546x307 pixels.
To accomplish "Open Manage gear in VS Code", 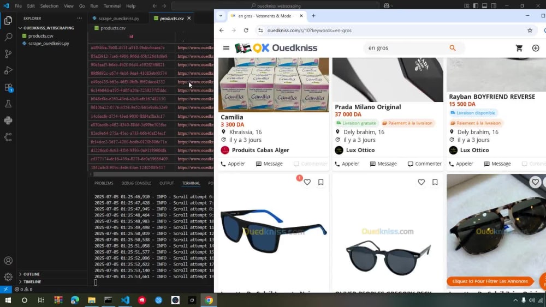I will [8, 277].
